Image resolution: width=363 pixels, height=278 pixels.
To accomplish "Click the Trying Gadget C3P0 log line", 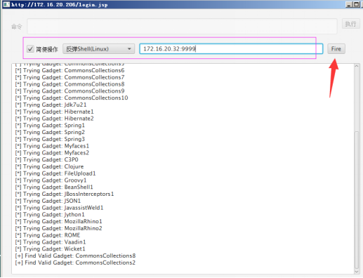I will (x=46, y=159).
